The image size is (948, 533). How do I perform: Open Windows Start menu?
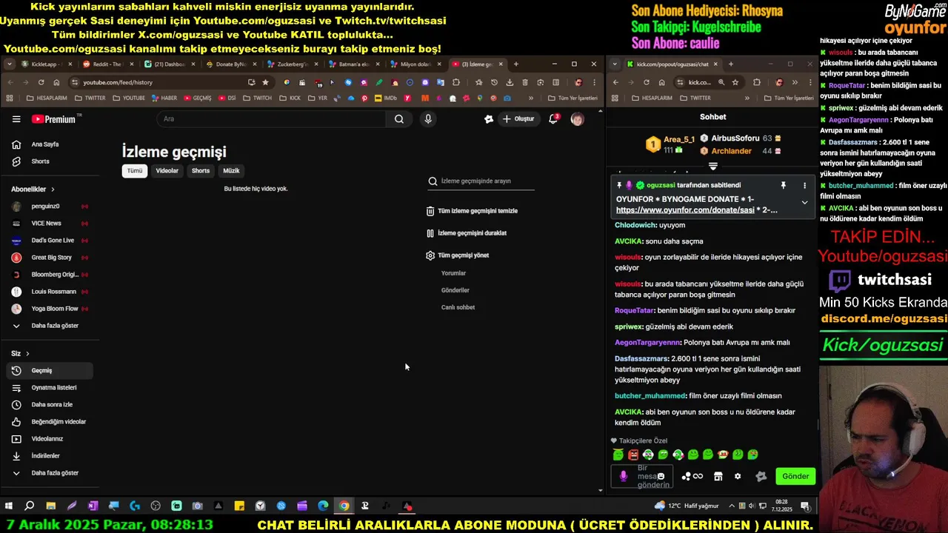[9, 506]
